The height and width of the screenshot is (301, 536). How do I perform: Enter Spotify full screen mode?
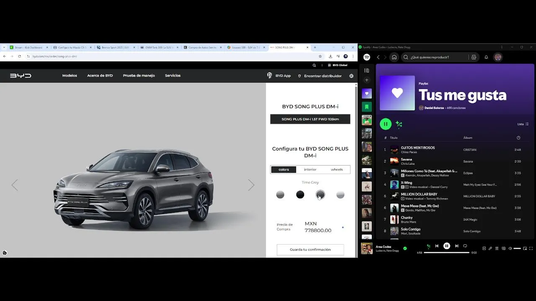tap(531, 248)
